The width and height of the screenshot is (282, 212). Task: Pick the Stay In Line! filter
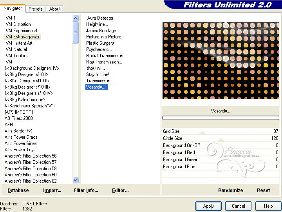pyautogui.click(x=98, y=74)
